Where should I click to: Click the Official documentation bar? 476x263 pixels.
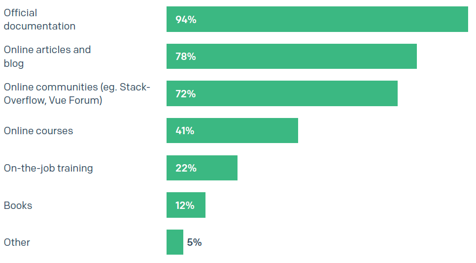(x=317, y=19)
